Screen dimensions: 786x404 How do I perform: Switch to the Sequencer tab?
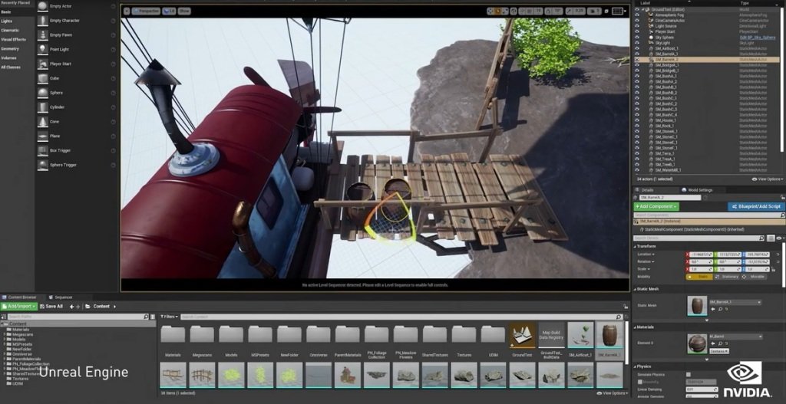coord(61,297)
